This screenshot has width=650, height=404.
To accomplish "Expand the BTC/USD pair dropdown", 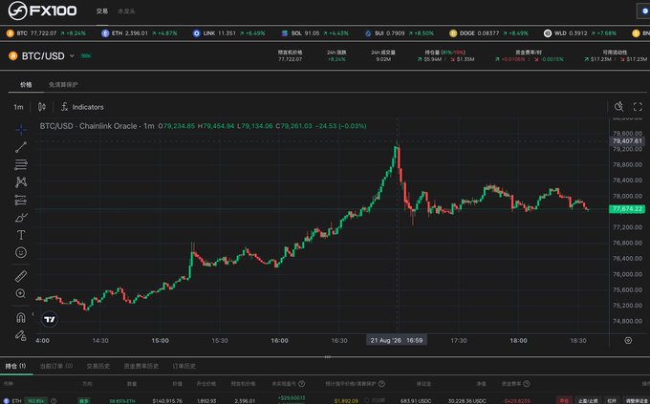I will point(72,55).
